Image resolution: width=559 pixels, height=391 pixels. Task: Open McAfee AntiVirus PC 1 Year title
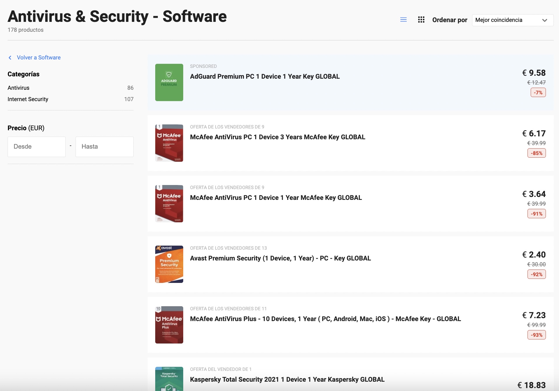click(276, 198)
